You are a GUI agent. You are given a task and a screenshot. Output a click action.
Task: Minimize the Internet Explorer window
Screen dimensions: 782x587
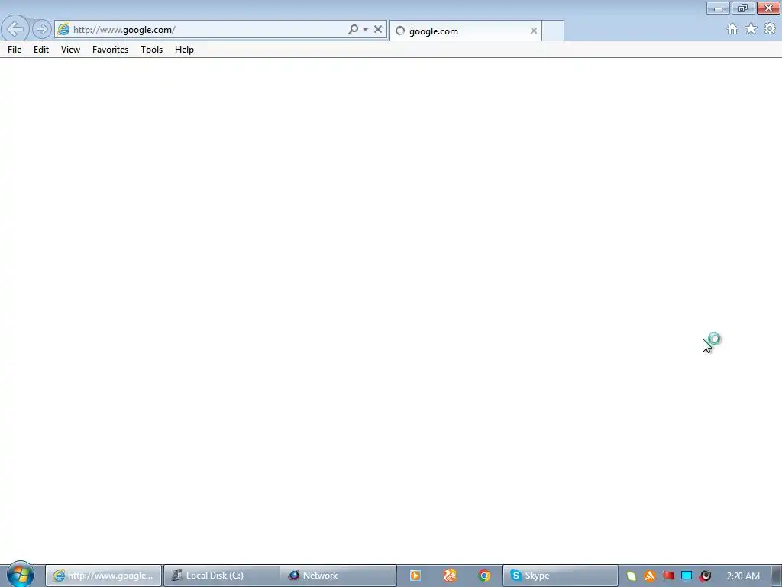click(x=718, y=8)
